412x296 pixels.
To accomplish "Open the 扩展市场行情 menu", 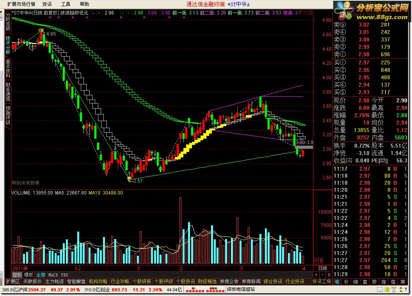I will 21,4.
